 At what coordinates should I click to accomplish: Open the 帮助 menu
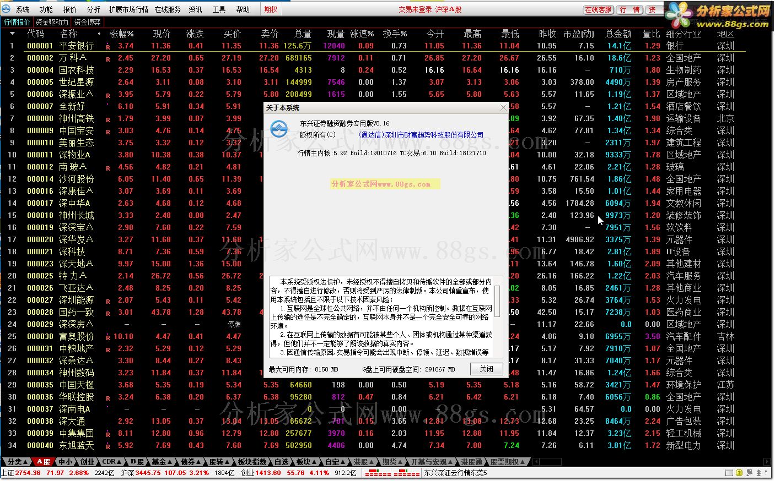click(x=243, y=9)
